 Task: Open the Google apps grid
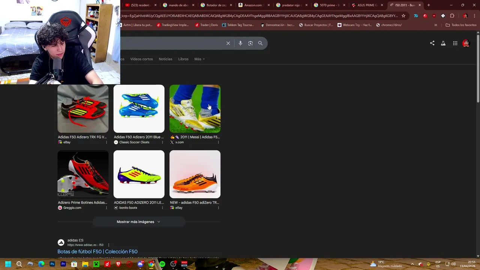(455, 43)
